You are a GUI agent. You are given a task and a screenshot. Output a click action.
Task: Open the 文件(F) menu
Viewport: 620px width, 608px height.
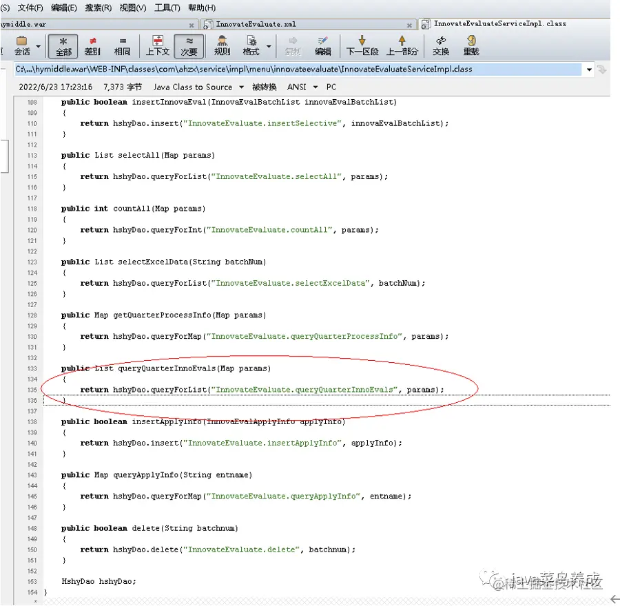30,8
